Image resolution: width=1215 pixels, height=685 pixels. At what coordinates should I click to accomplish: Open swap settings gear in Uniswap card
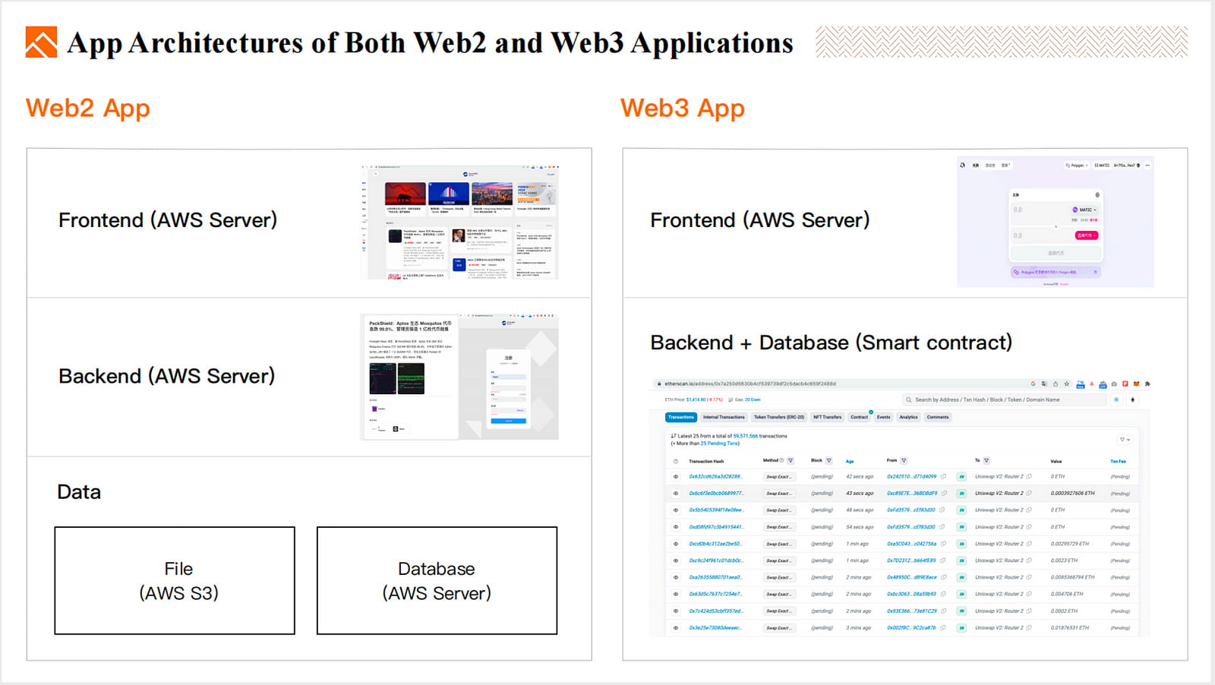click(1097, 195)
